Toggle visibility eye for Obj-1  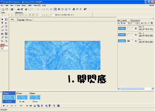tap(129, 41)
